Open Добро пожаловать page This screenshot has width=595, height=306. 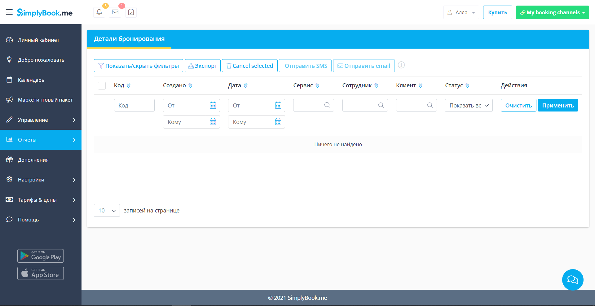click(41, 60)
